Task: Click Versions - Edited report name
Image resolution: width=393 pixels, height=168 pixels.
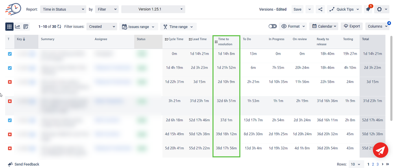Action: (273, 9)
